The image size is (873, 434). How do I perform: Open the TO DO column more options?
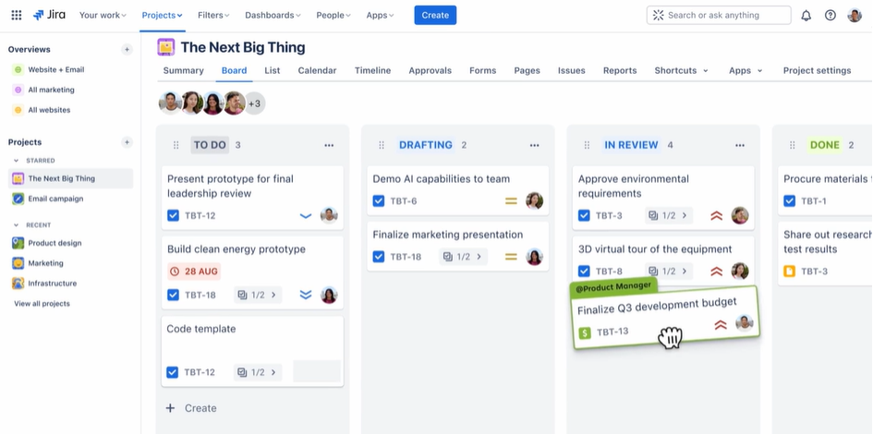(329, 145)
